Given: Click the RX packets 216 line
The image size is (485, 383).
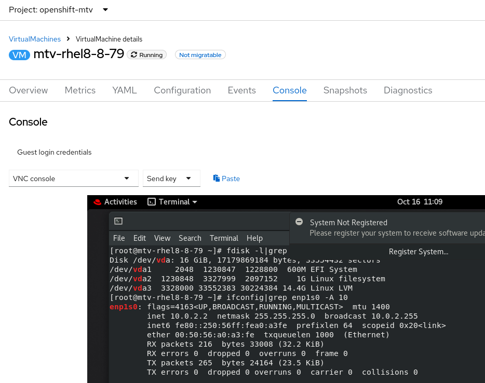Looking at the screenshot, I should [235, 344].
